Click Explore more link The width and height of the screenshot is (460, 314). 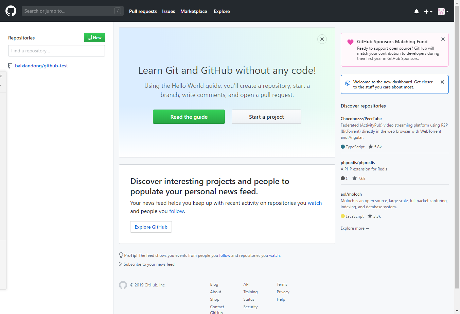coord(355,228)
